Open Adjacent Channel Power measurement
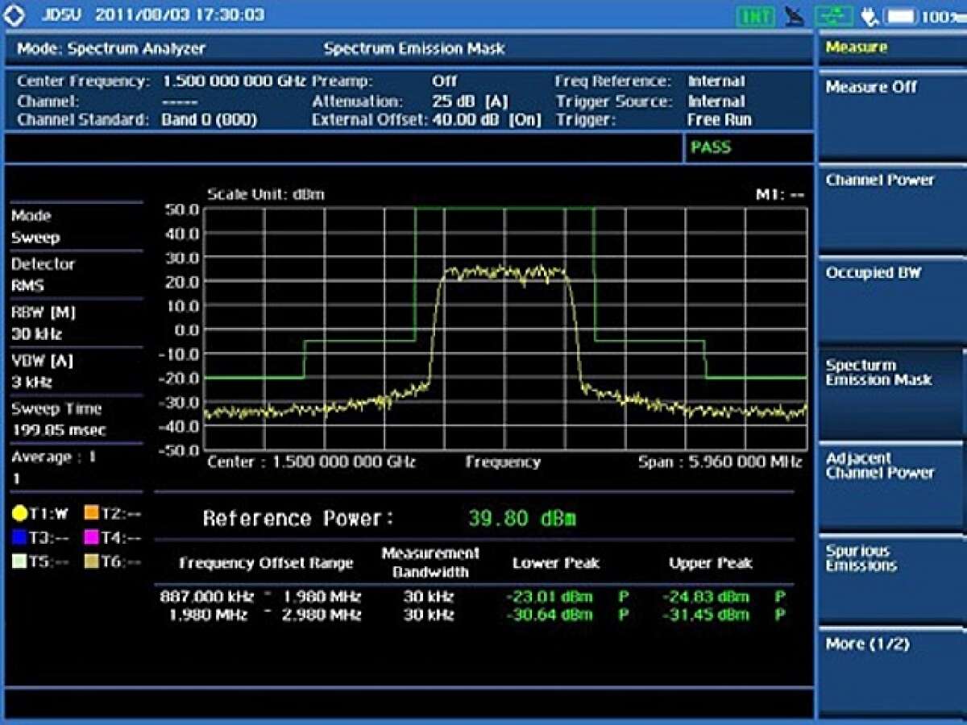This screenshot has width=967, height=725. coord(891,485)
